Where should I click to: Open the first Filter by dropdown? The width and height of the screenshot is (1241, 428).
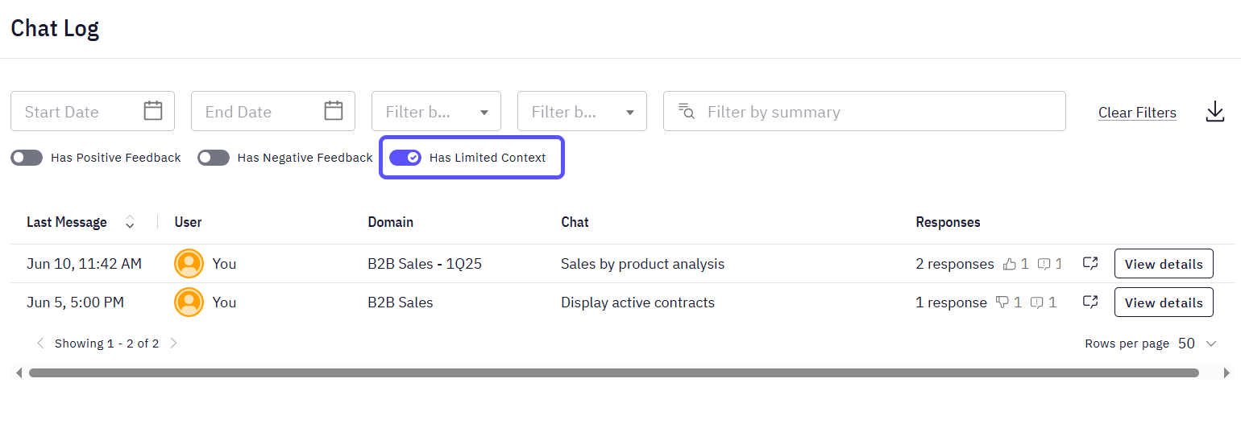pos(436,111)
